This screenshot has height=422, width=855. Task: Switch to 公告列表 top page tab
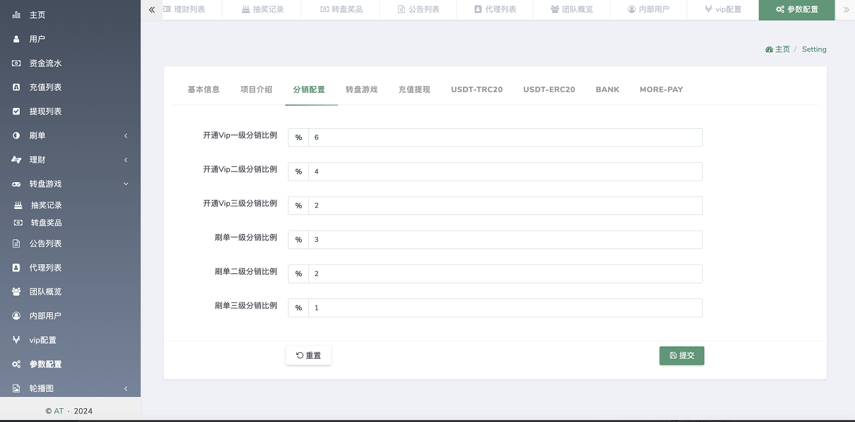[418, 10]
